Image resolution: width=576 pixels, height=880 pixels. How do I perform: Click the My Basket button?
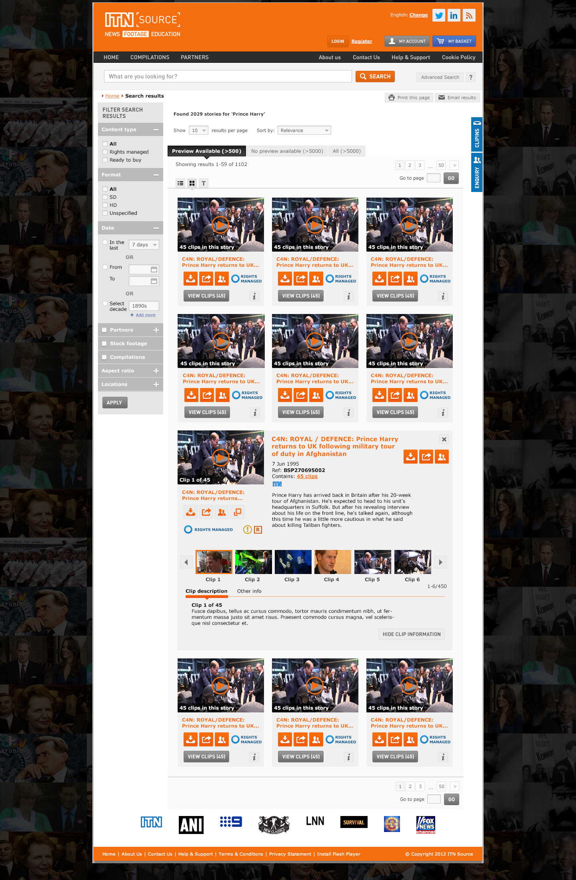point(454,41)
